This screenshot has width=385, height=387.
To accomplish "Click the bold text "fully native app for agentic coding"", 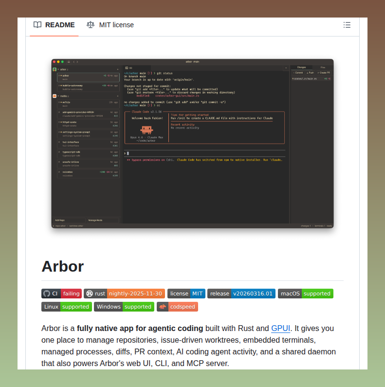I will (x=140, y=329).
